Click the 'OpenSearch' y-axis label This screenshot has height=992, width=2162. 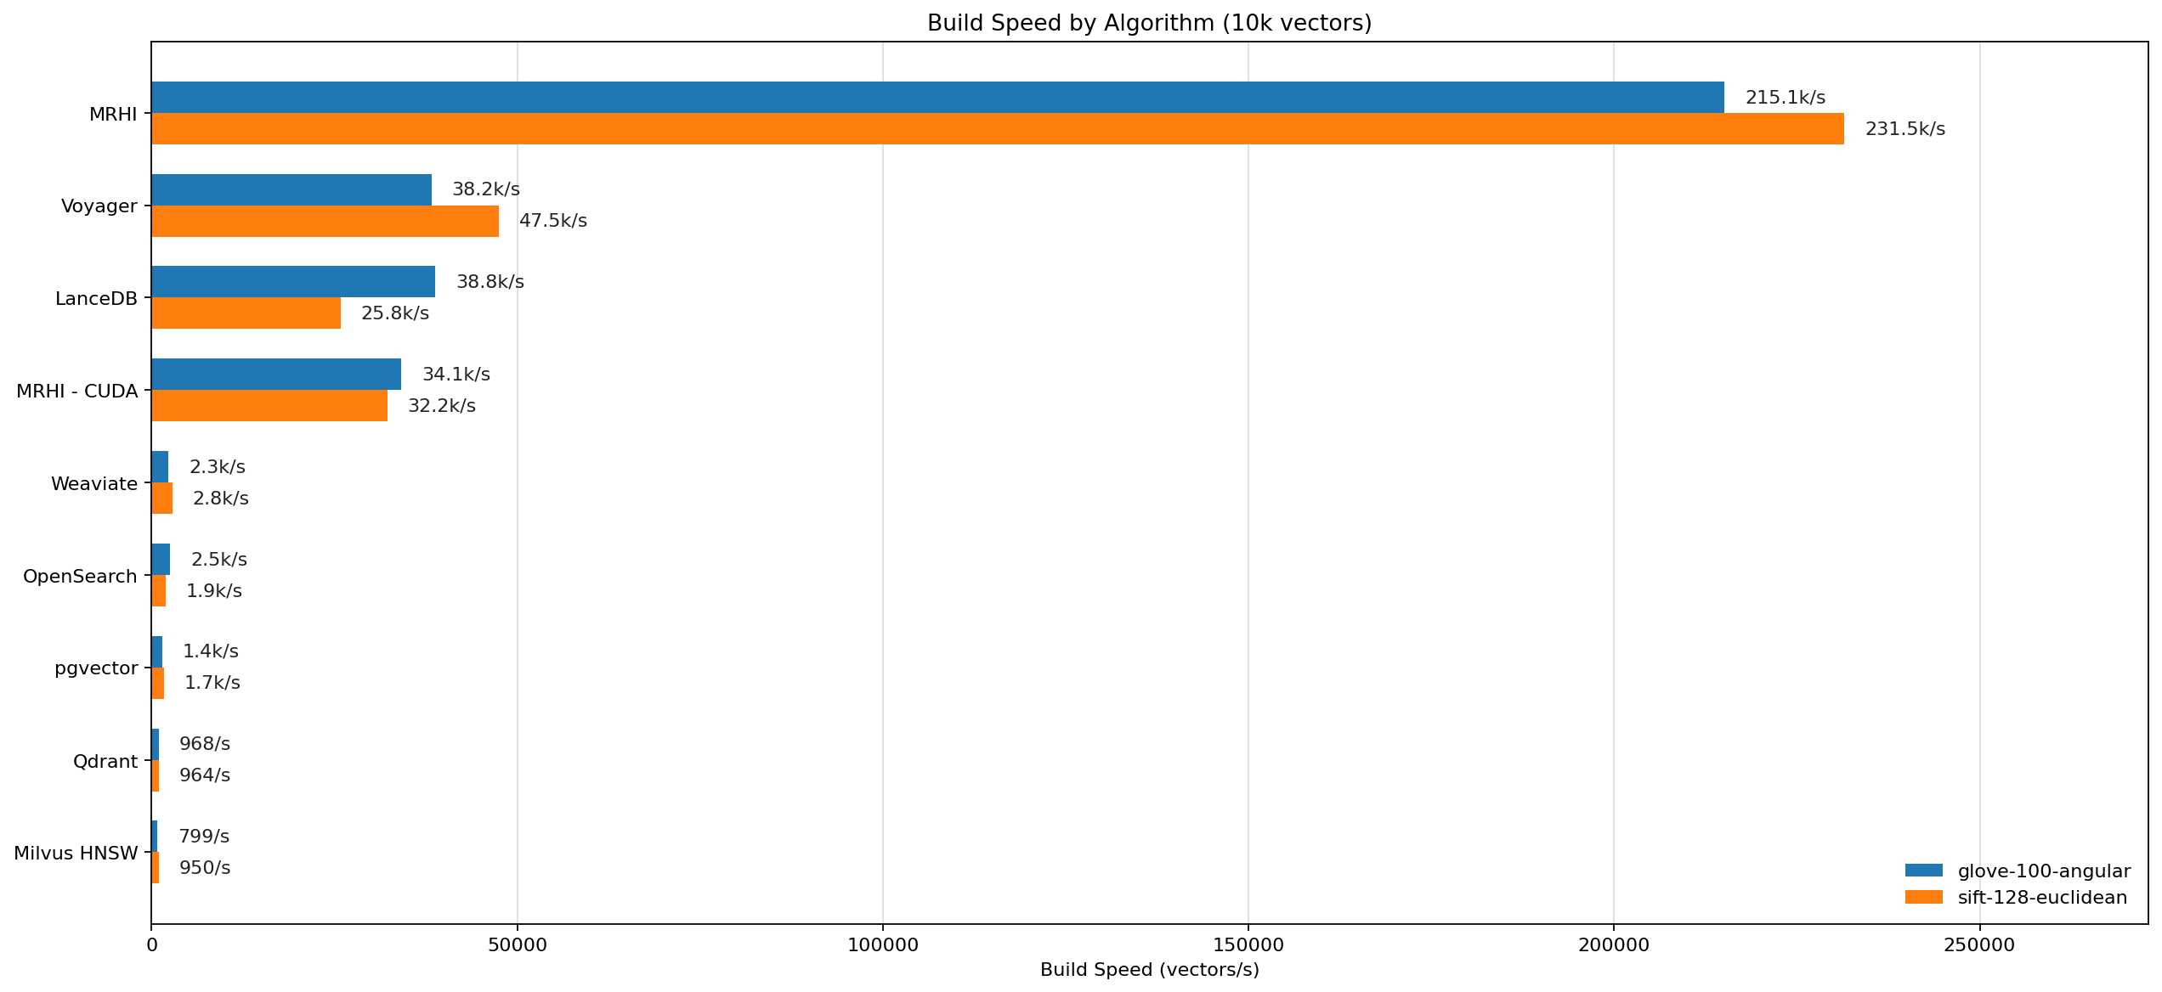click(x=80, y=577)
